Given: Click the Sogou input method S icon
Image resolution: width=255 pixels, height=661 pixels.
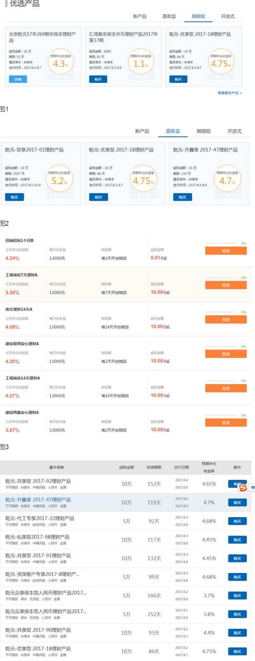Looking at the screenshot, I should click(243, 487).
